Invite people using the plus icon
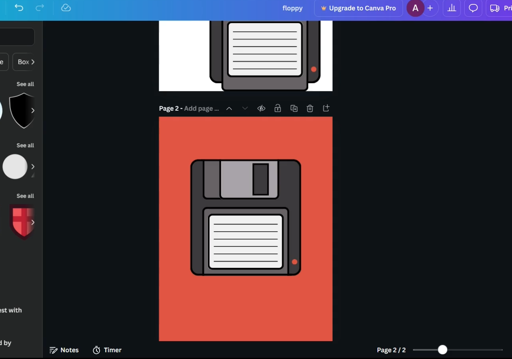 coord(430,8)
